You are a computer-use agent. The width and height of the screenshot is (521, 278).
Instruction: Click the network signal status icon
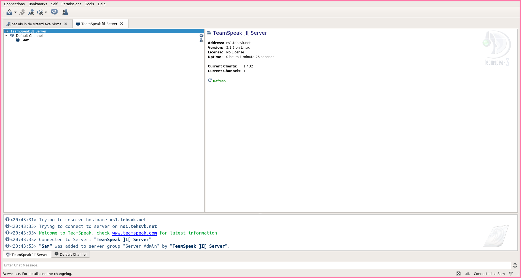[511, 274]
